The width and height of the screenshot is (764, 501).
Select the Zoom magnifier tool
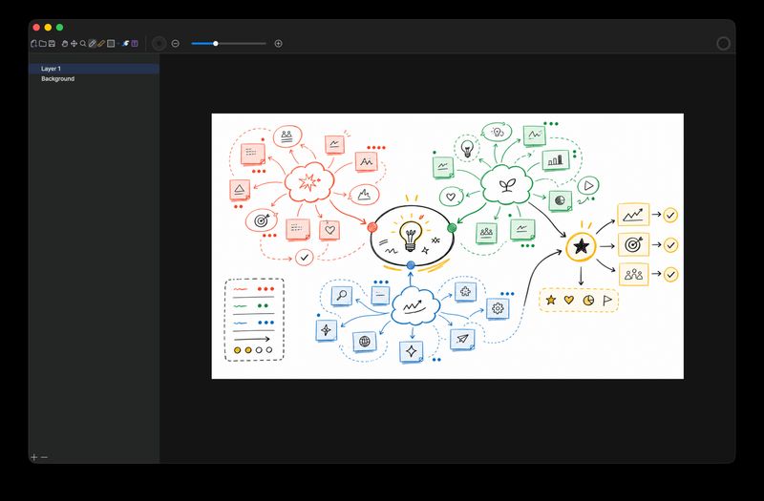pos(83,43)
